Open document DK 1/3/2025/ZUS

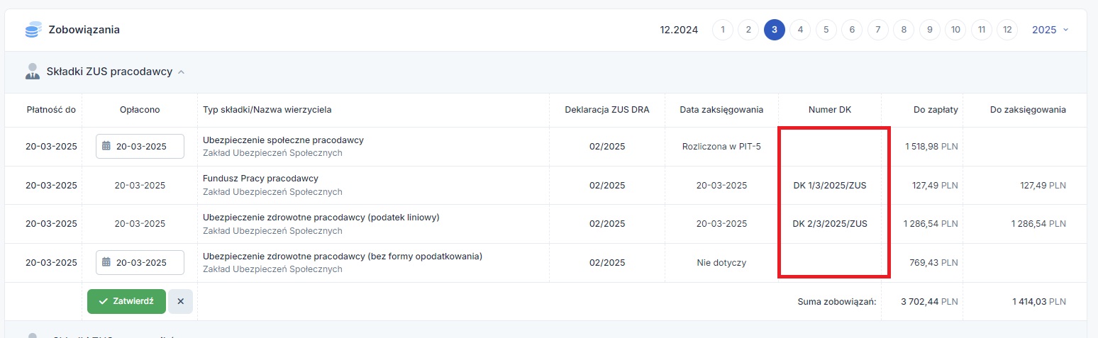point(830,186)
